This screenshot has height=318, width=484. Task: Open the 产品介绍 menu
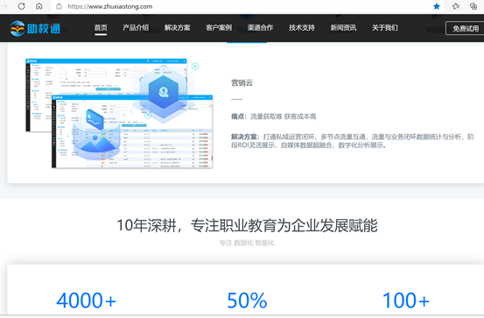tap(136, 28)
